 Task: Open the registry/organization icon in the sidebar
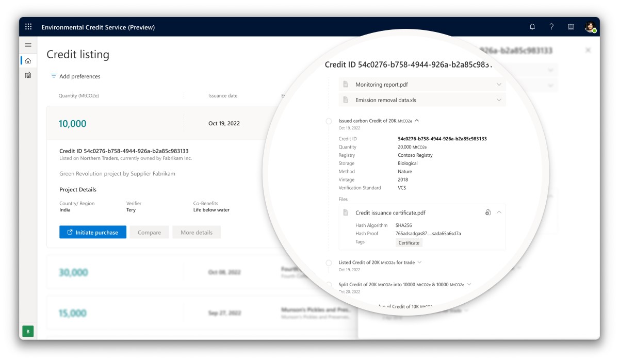(x=28, y=74)
